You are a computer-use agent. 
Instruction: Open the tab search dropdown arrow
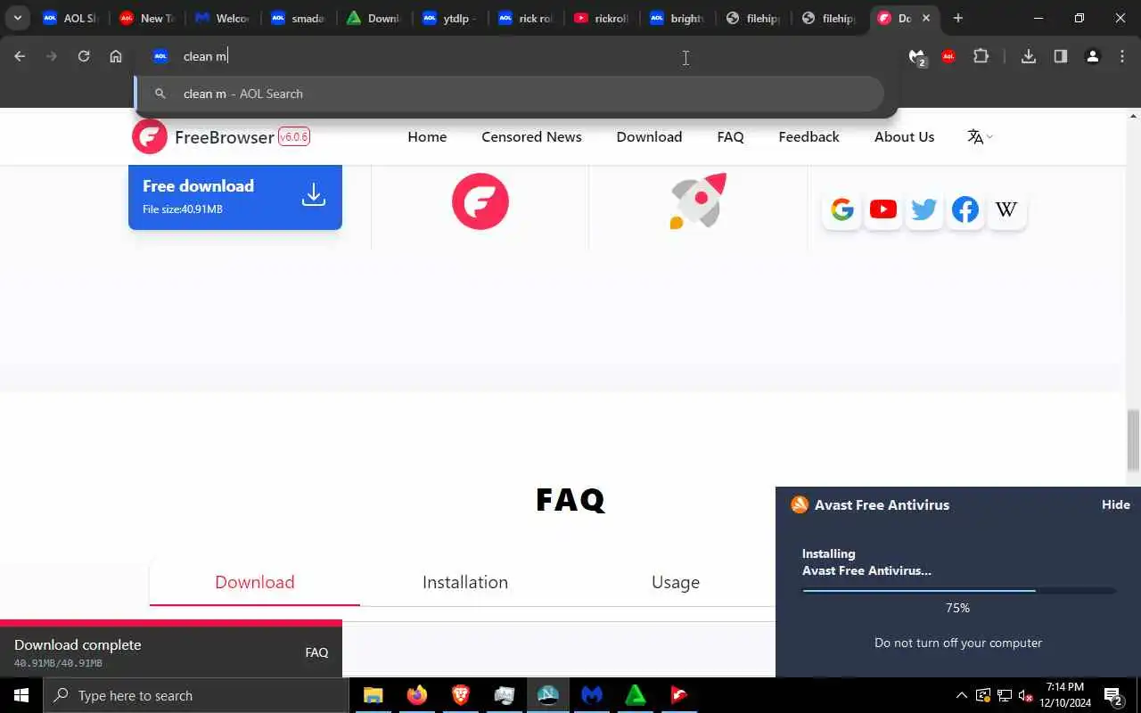[x=17, y=18]
